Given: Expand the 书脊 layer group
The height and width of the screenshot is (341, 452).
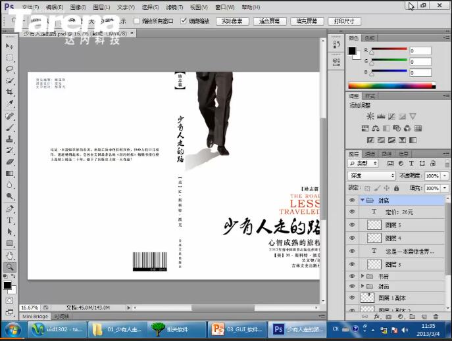Looking at the screenshot, I should (x=363, y=276).
